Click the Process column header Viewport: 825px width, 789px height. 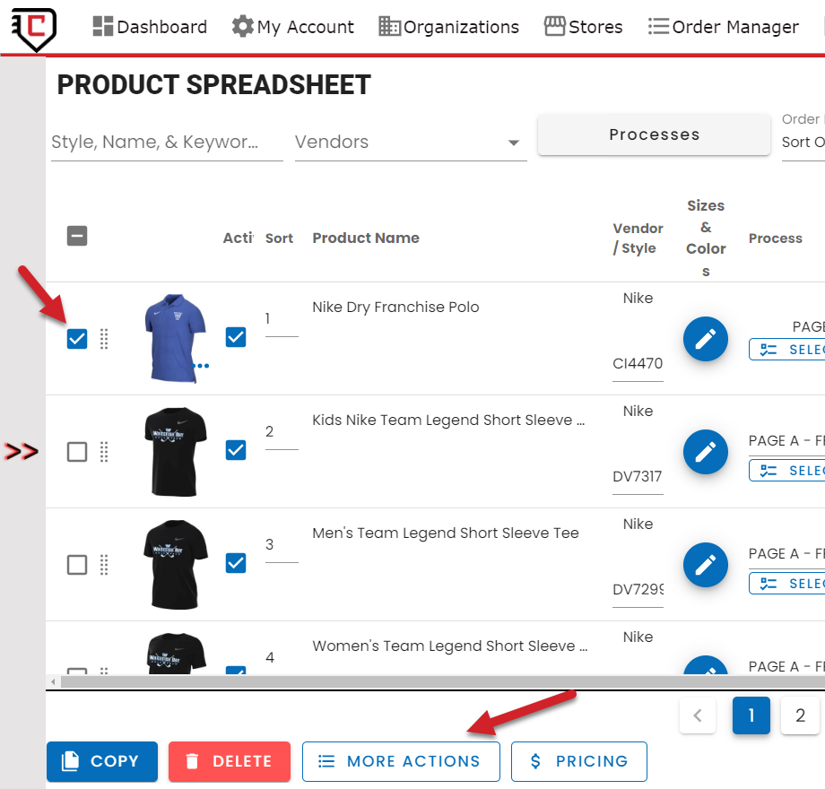pyautogui.click(x=776, y=238)
